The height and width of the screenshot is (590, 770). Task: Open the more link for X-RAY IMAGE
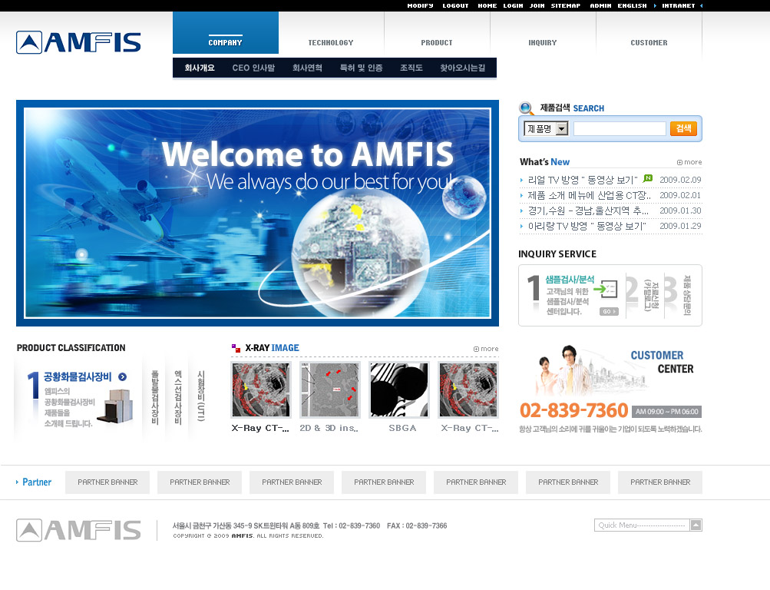click(486, 349)
